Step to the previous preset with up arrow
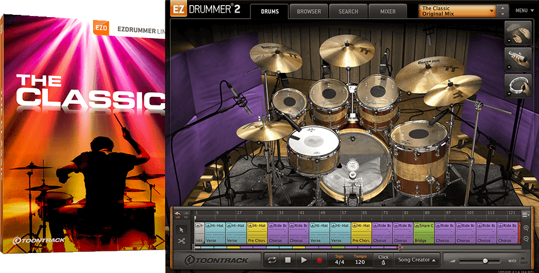 [503, 8]
